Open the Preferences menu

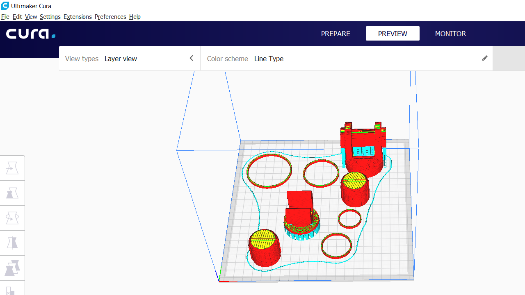click(x=110, y=17)
